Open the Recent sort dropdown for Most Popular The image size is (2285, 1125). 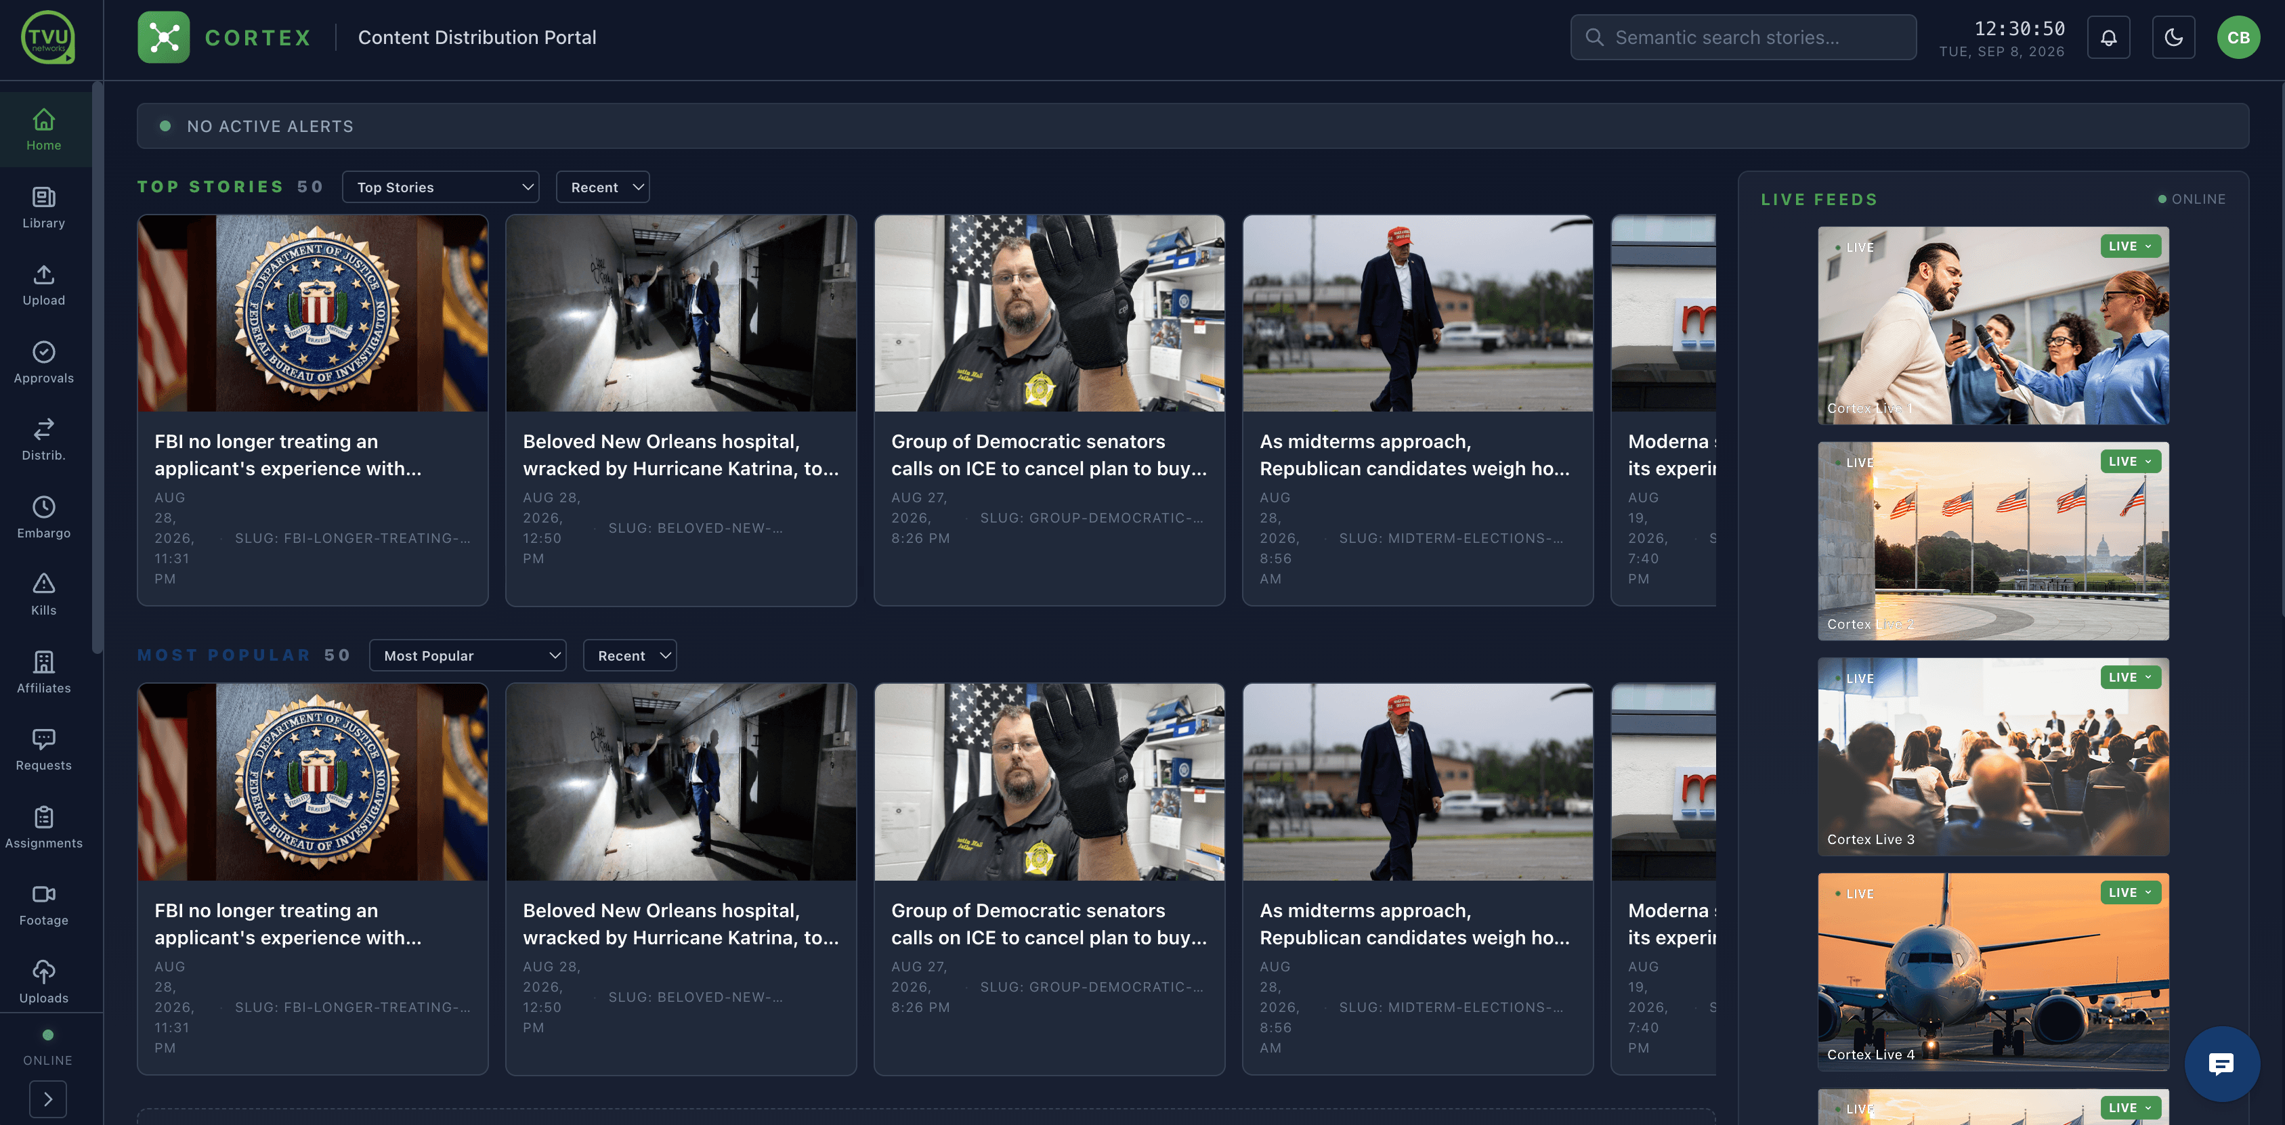coord(630,656)
